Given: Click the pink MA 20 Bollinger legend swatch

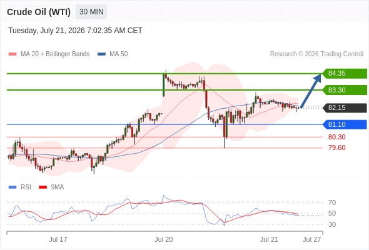Looking at the screenshot, I should click(13, 54).
